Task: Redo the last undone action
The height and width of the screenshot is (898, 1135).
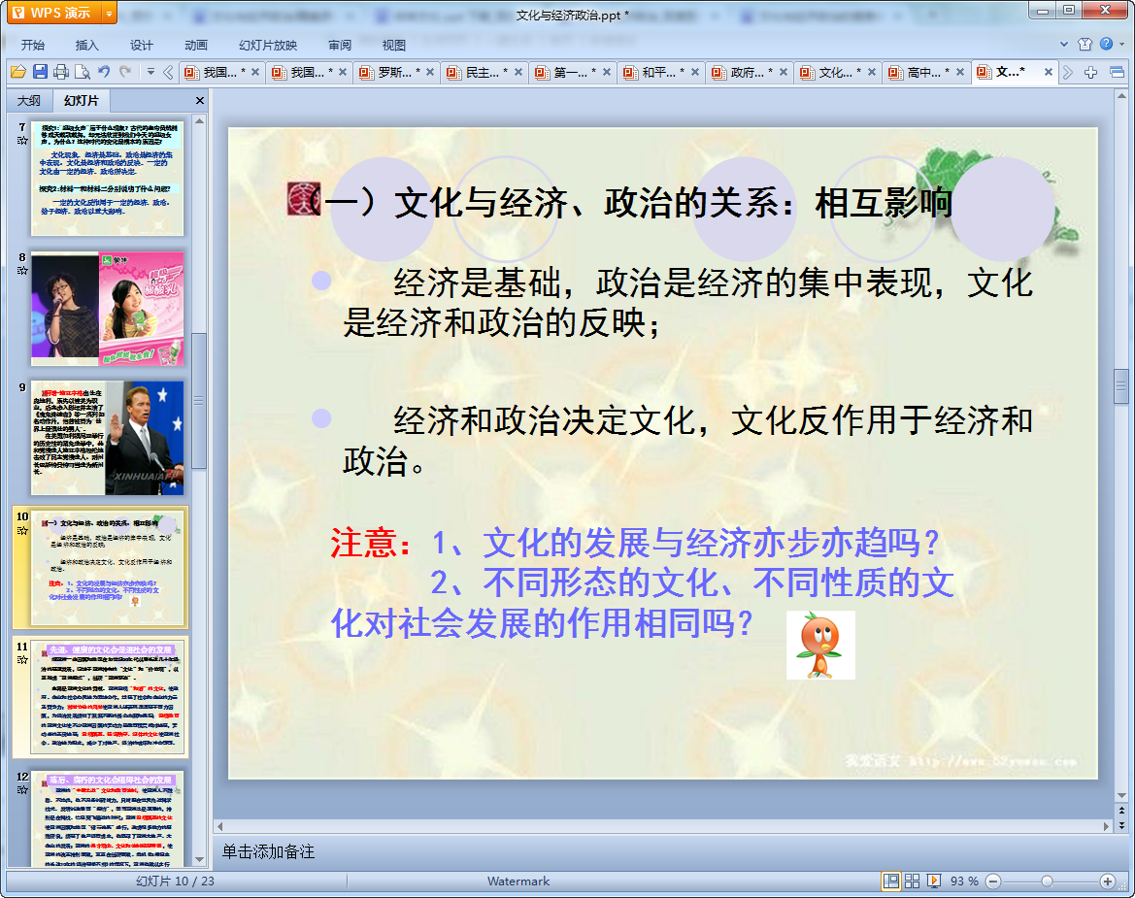Action: [x=125, y=72]
